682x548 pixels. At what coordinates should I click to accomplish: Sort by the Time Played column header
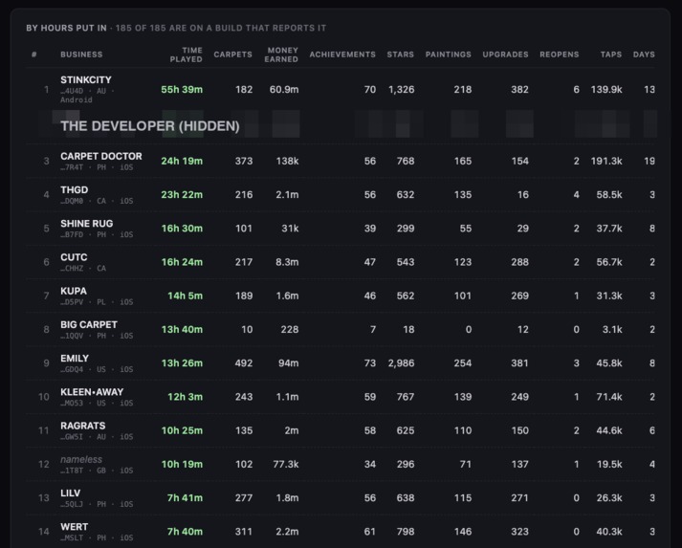tap(187, 55)
